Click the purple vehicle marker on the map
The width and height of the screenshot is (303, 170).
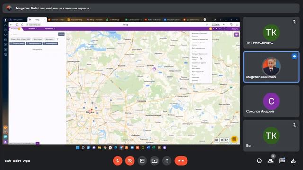pos(154,68)
